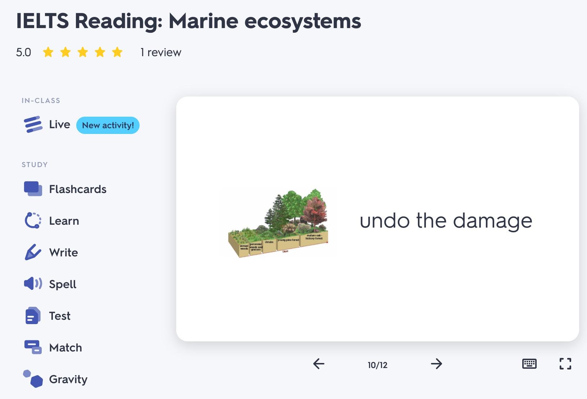Launch the Gravity game icon

point(33,379)
